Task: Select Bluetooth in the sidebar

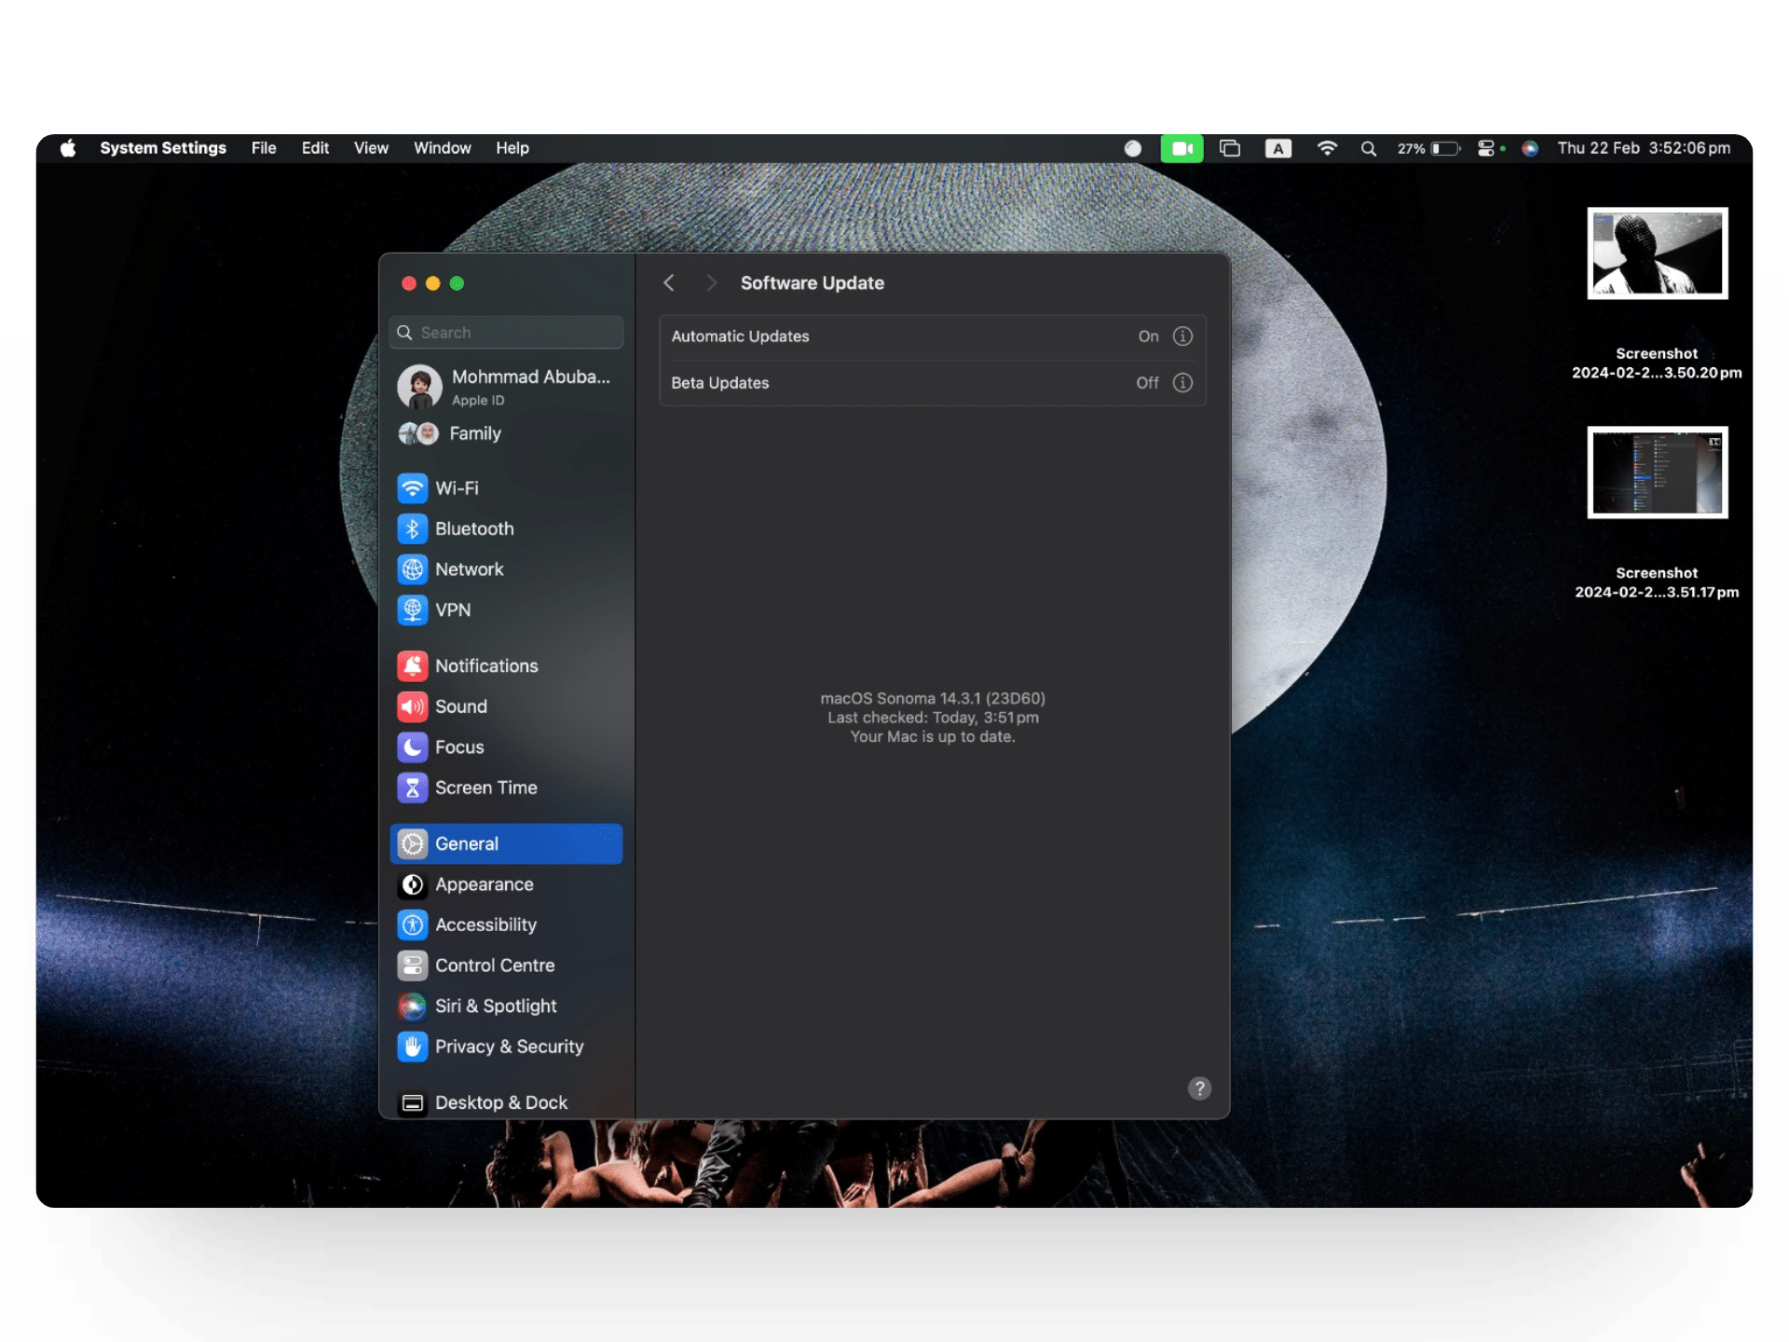Action: pyautogui.click(x=473, y=528)
